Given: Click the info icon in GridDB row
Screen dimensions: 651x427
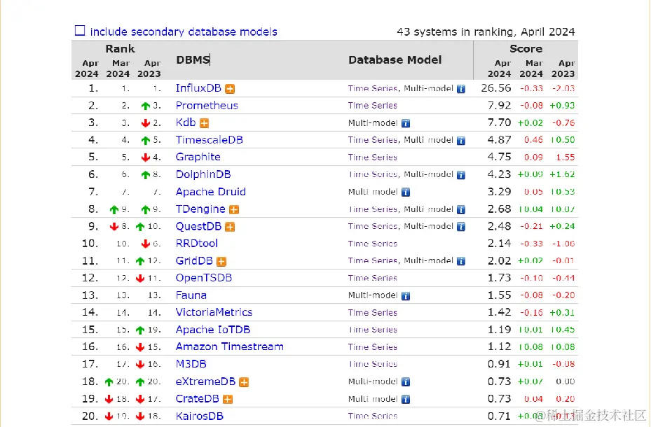Looking at the screenshot, I should 461,261.
